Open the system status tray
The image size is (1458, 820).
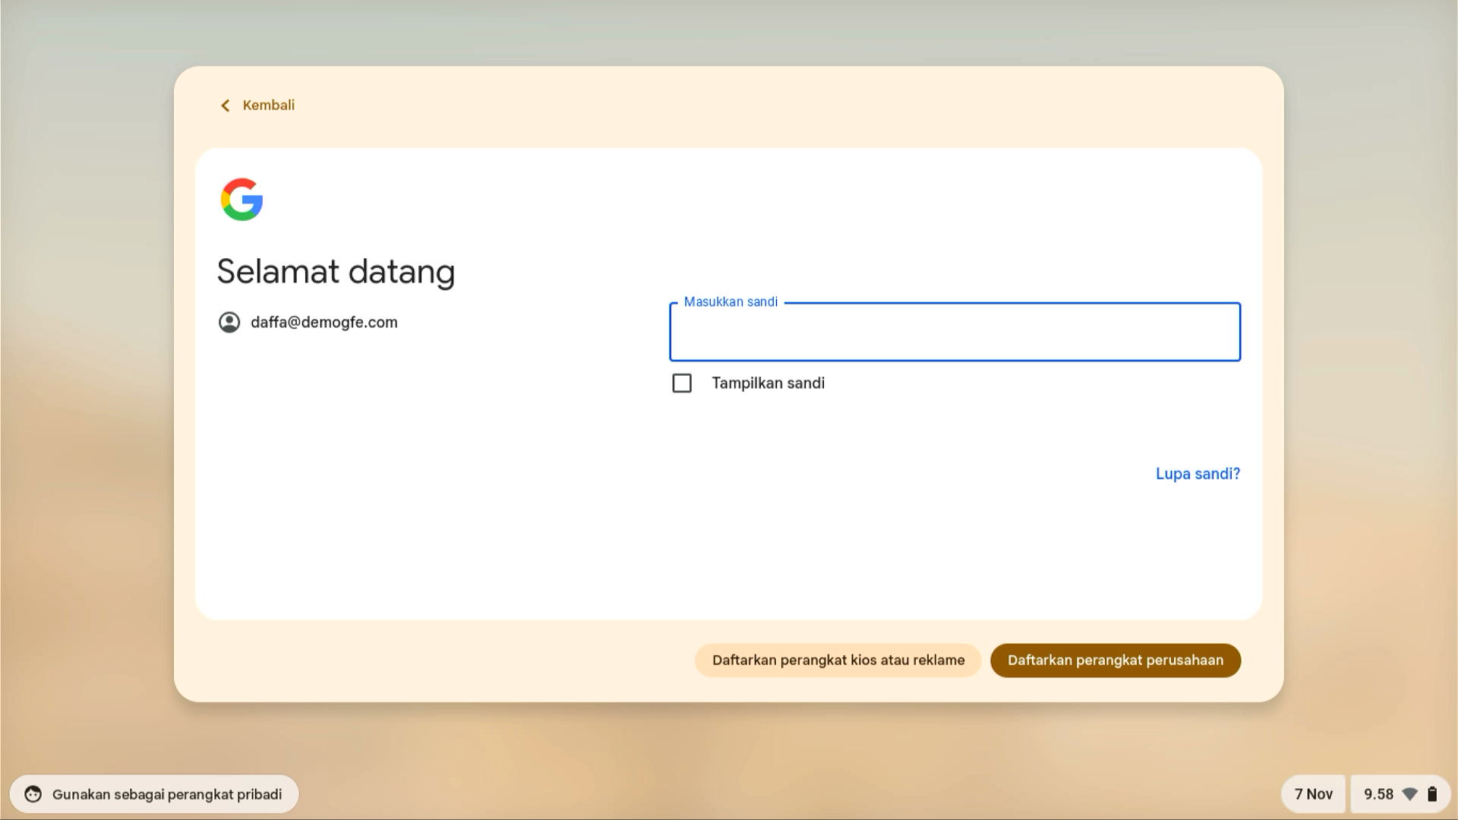click(1400, 793)
